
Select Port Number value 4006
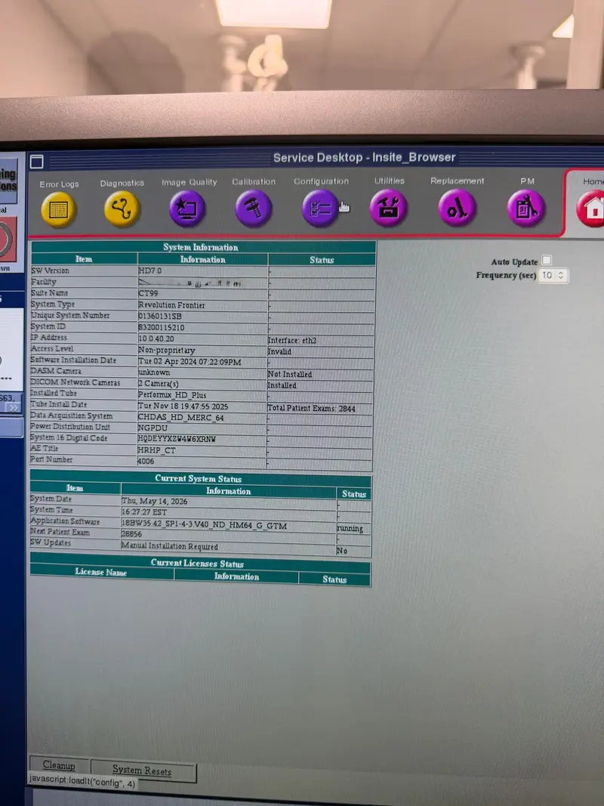[146, 461]
